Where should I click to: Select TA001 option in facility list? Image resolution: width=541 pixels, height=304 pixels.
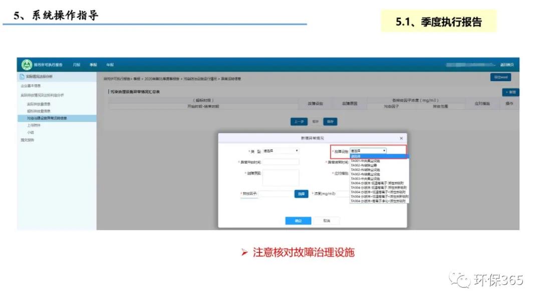click(366, 161)
